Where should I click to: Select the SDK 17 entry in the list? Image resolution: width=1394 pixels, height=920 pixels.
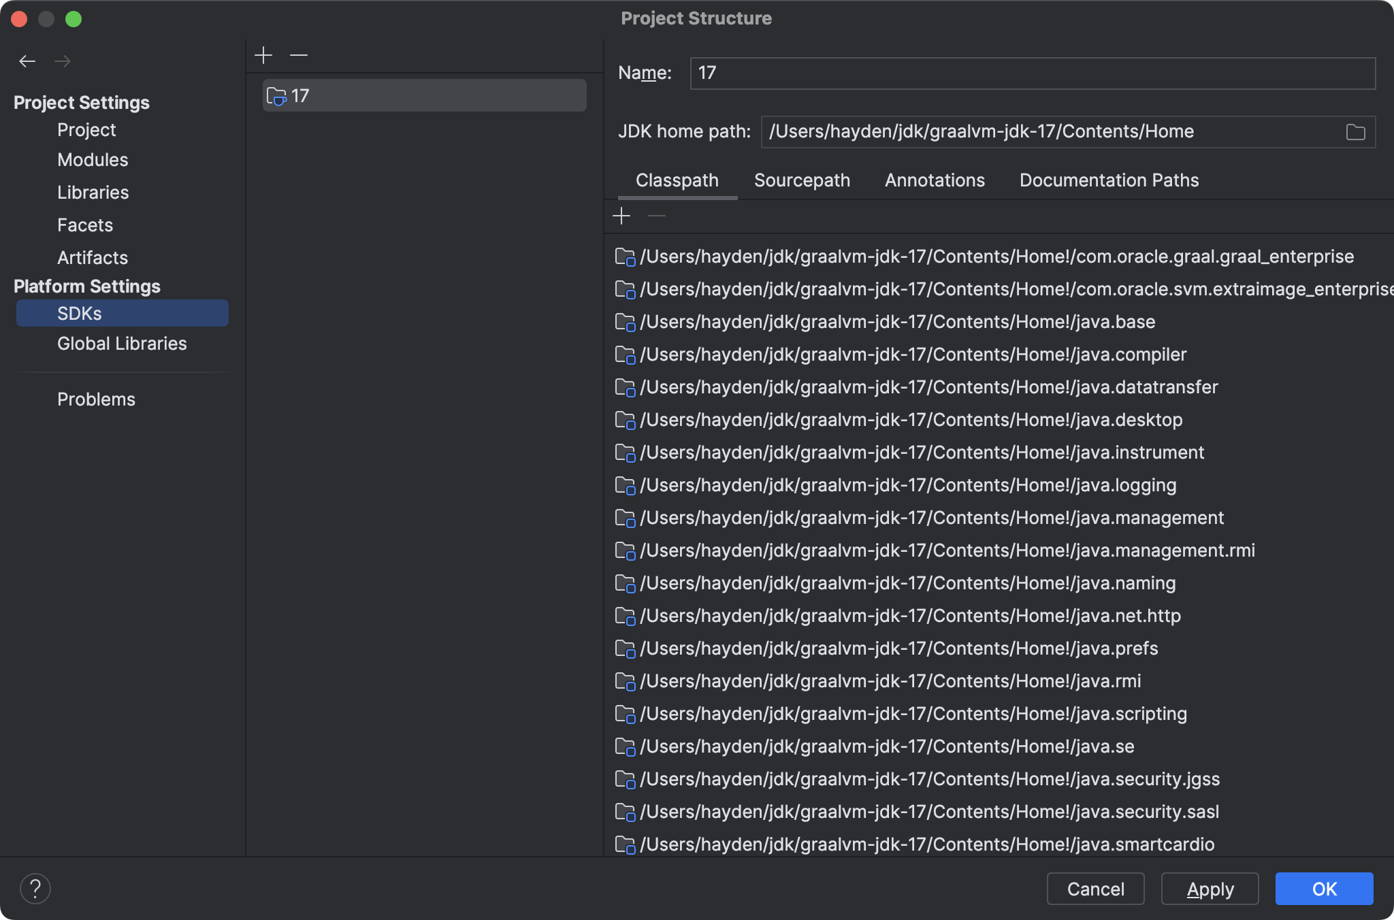point(424,96)
